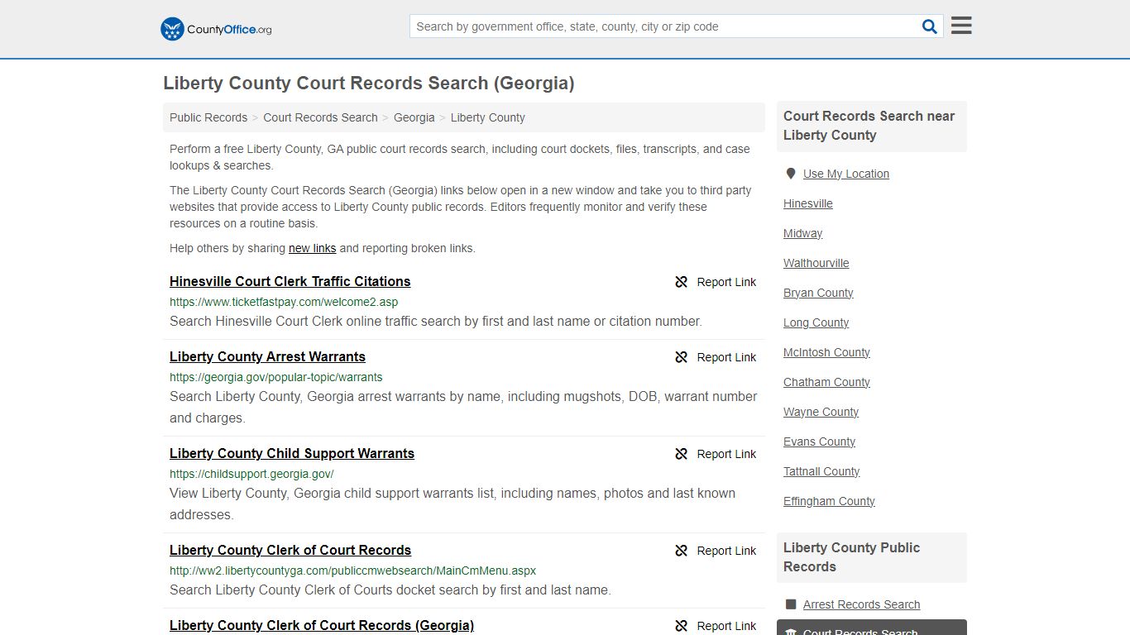1130x635 pixels.
Task: Visit the georgia.gov popular-topic warrants URL
Action: tap(276, 377)
